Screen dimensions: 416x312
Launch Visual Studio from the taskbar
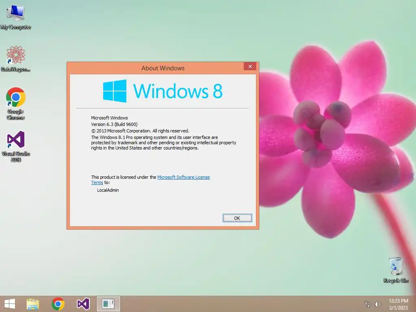point(83,304)
